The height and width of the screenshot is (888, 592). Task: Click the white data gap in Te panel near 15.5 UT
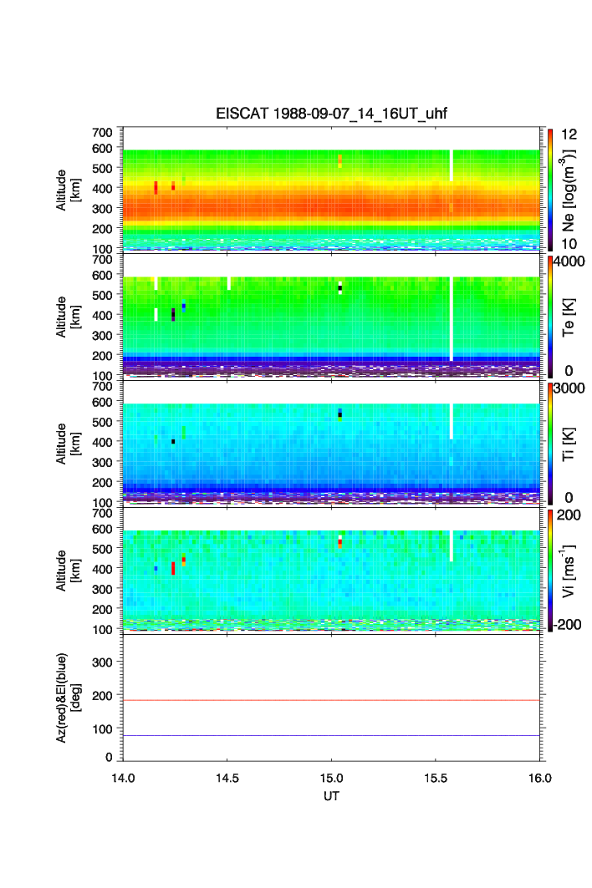451,317
